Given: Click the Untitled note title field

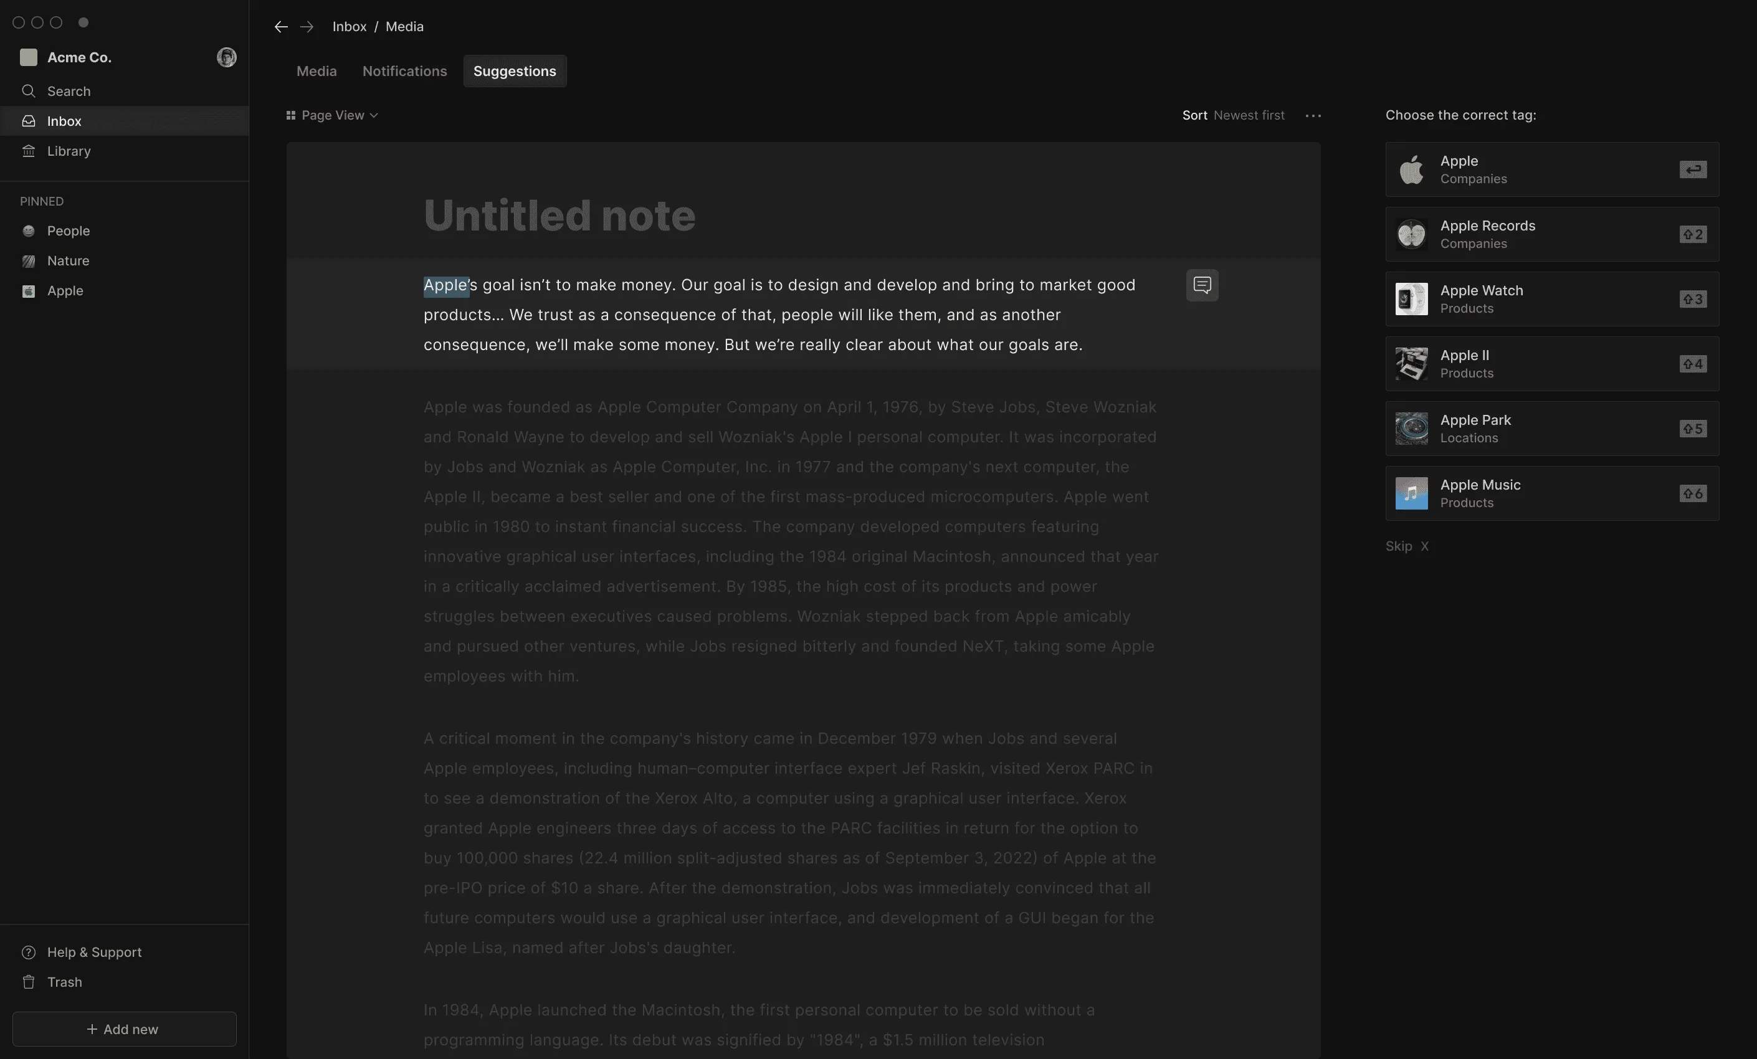Looking at the screenshot, I should point(559,216).
